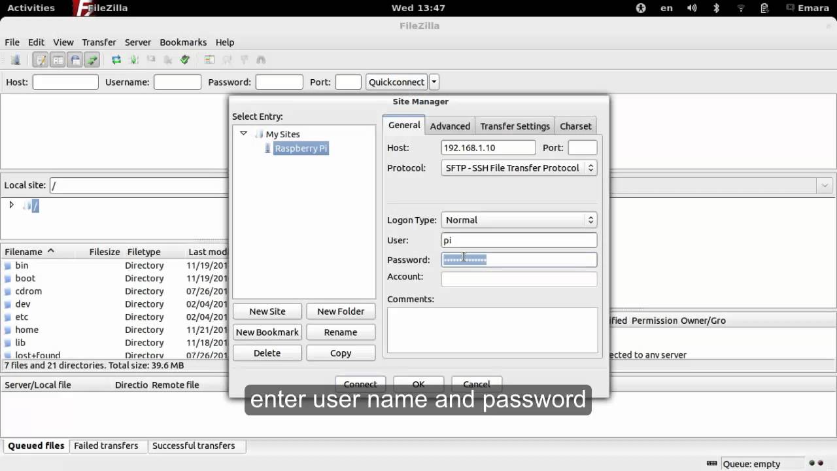This screenshot has width=837, height=471.
Task: Click the battery status icon in top bar
Action: point(764,8)
